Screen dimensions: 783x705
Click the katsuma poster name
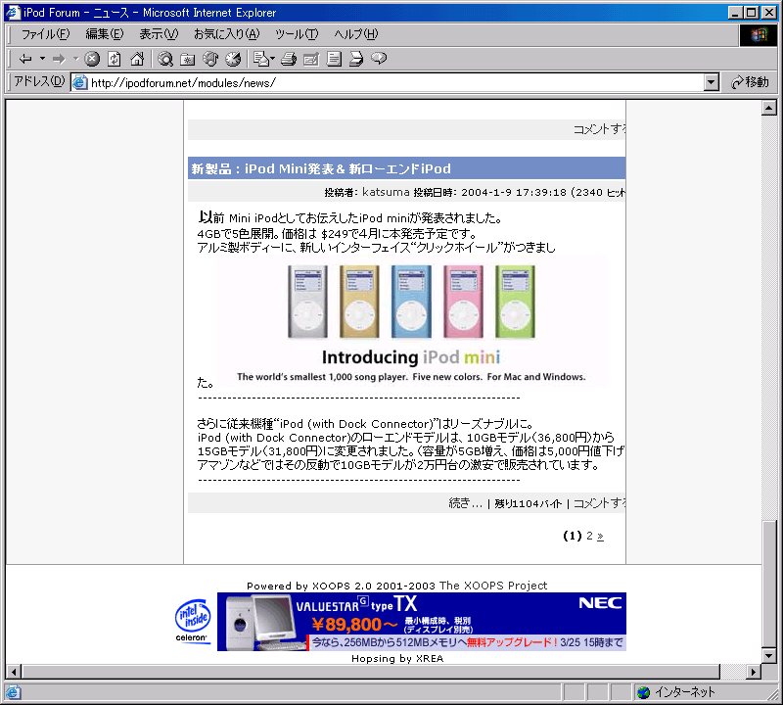[386, 192]
